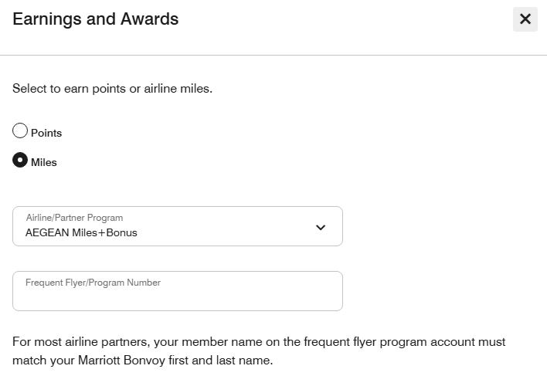Click the airline partners name-match notice

click(259, 351)
